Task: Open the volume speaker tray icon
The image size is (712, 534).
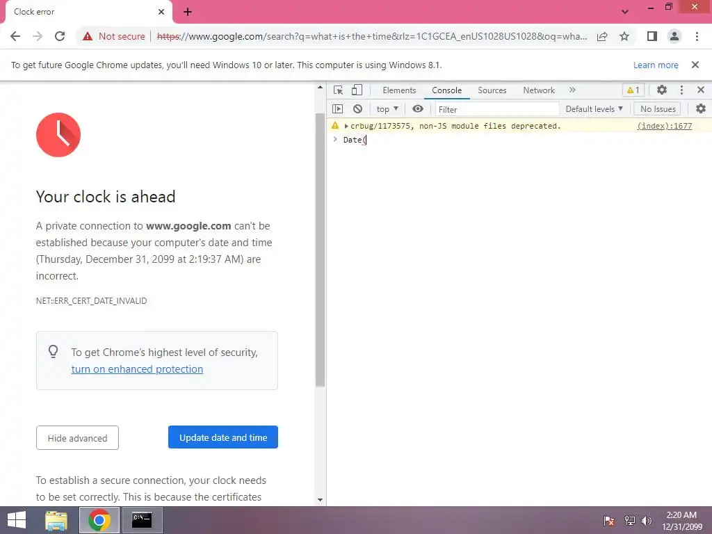Action: click(646, 521)
